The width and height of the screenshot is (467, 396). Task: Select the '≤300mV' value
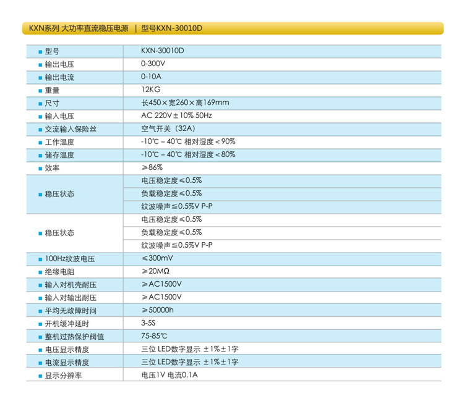[x=157, y=258]
